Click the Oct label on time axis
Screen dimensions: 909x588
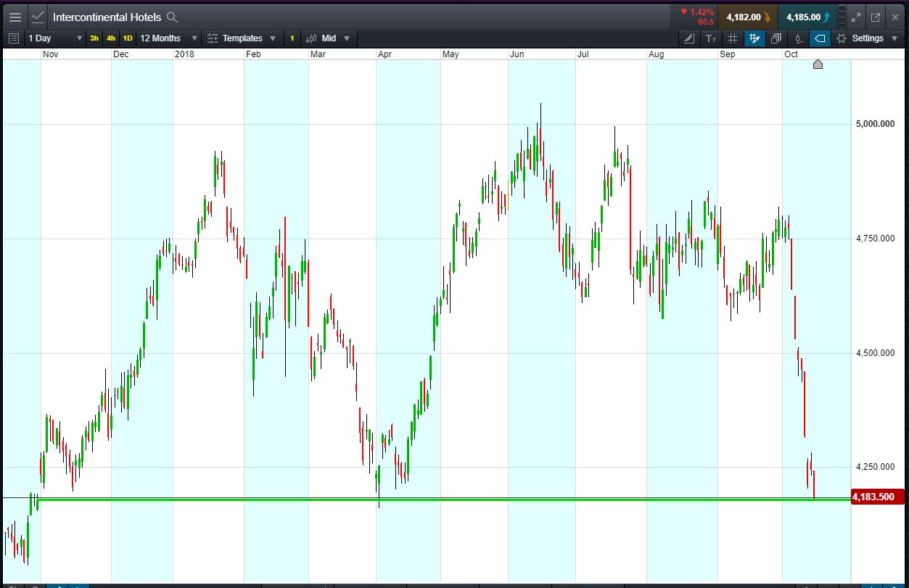point(791,54)
